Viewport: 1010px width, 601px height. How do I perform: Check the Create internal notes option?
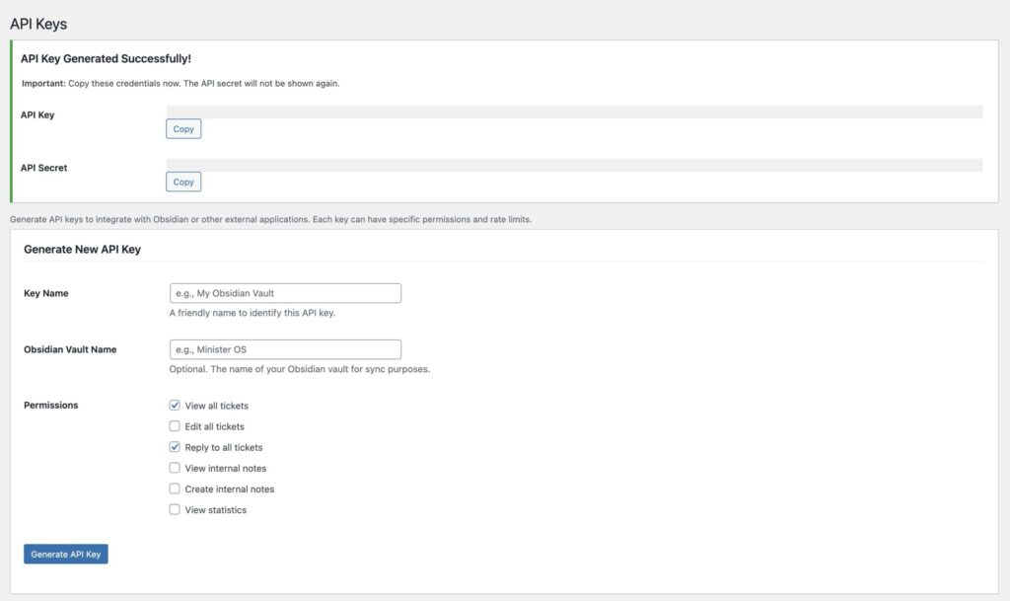[175, 488]
